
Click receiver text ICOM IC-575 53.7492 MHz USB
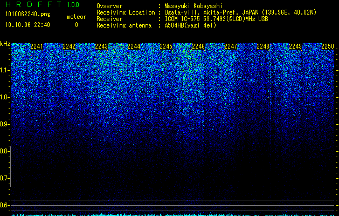pos(216,19)
